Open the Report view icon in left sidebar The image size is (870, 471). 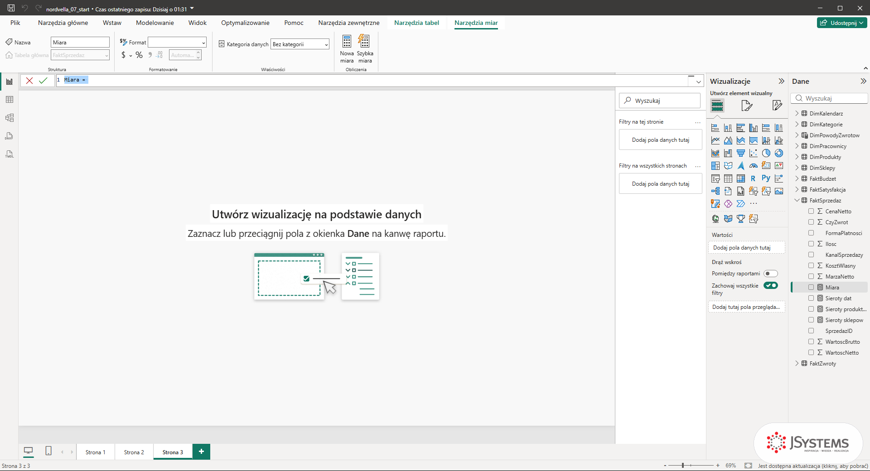pyautogui.click(x=9, y=82)
